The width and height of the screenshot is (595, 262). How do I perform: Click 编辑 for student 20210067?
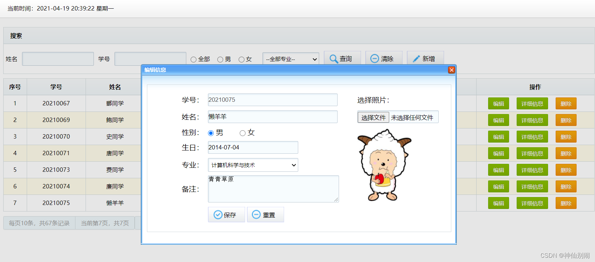click(499, 104)
